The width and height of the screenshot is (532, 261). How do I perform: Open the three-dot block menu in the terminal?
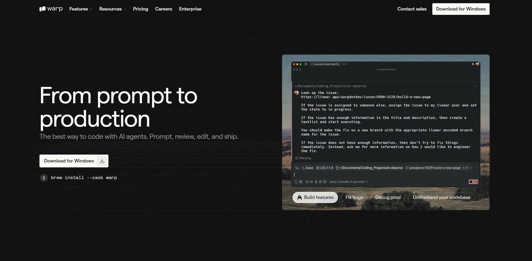(475, 86)
